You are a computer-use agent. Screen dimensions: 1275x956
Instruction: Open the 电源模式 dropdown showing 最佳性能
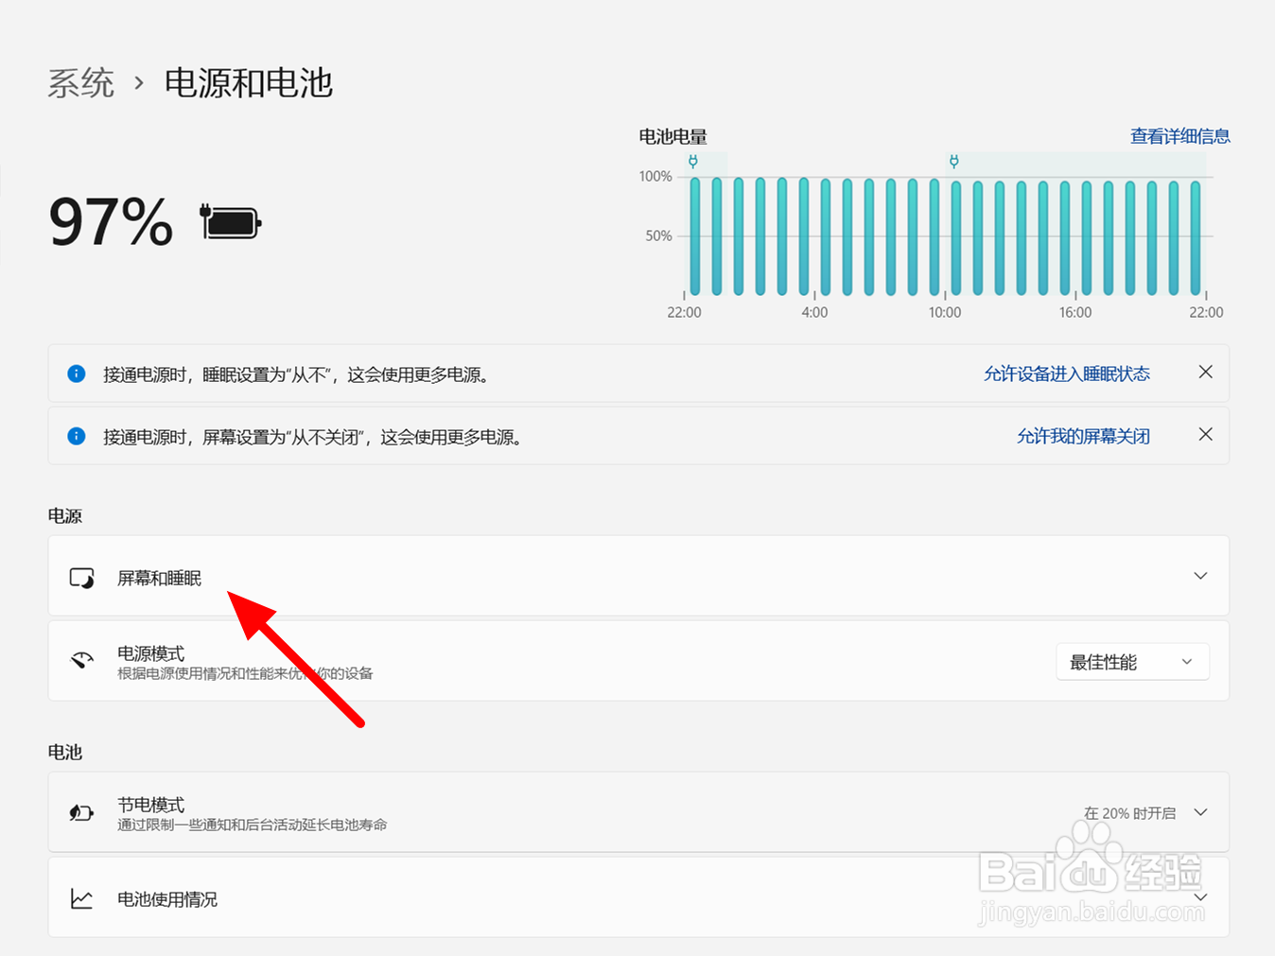(1131, 661)
